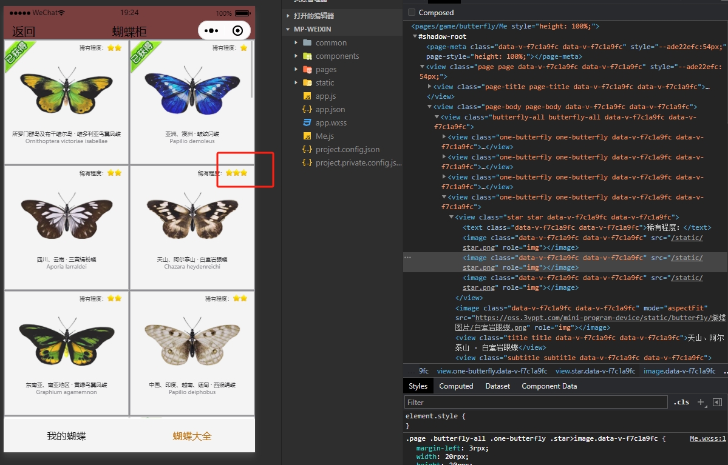Enable the Composed checkbox

click(x=411, y=13)
